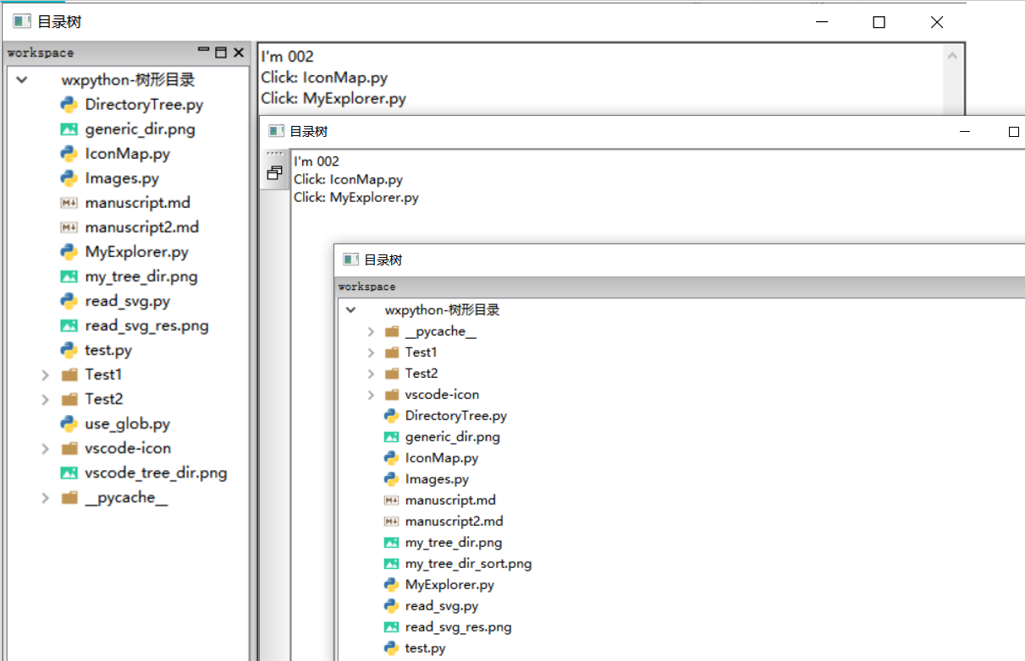This screenshot has width=1025, height=661.
Task: Click my_tree_dir_sort.png image icon in front window
Action: coord(391,564)
